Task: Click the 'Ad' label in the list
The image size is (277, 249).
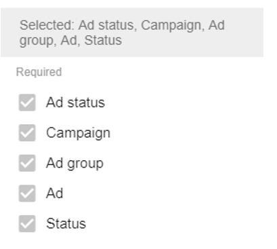Action: tap(54, 193)
